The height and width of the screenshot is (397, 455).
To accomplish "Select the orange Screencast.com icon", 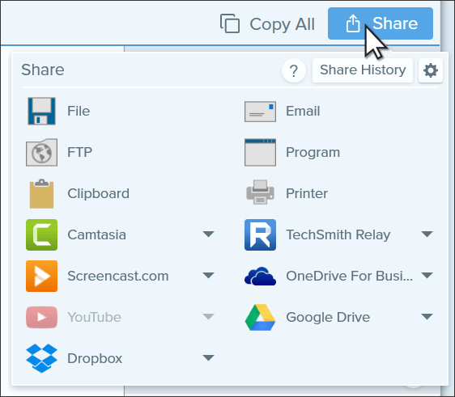I will point(41,276).
